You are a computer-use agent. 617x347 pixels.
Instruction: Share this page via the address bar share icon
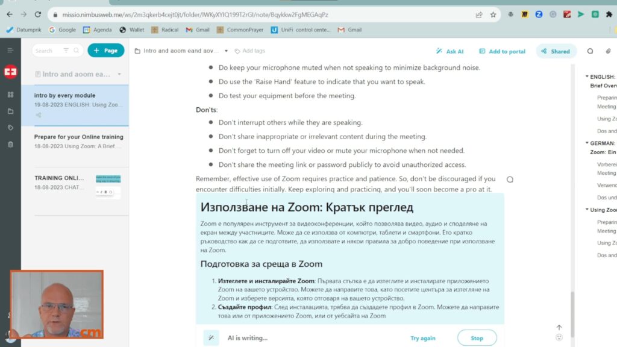pos(479,14)
